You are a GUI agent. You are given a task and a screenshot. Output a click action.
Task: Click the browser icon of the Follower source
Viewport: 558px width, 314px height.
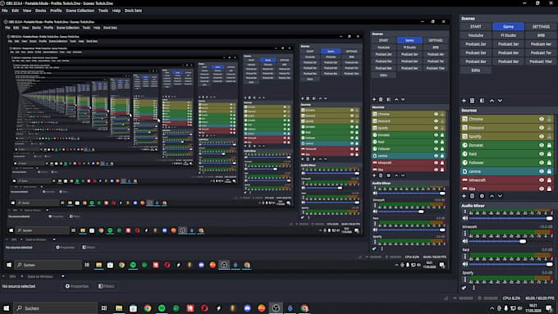[x=464, y=162]
